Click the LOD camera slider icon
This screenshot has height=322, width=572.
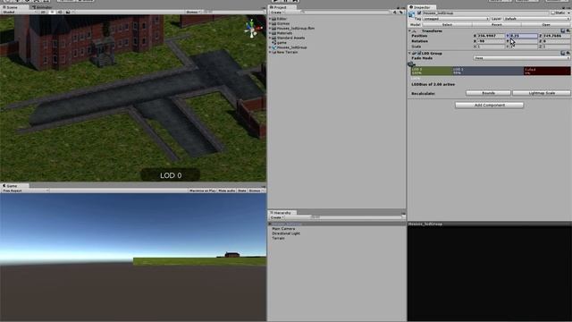click(411, 64)
